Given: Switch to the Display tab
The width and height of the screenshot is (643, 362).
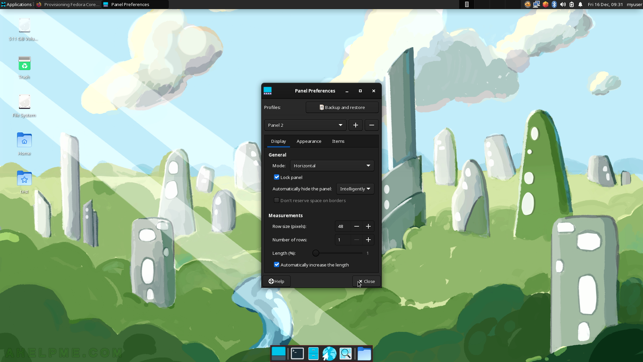Looking at the screenshot, I should (x=279, y=141).
